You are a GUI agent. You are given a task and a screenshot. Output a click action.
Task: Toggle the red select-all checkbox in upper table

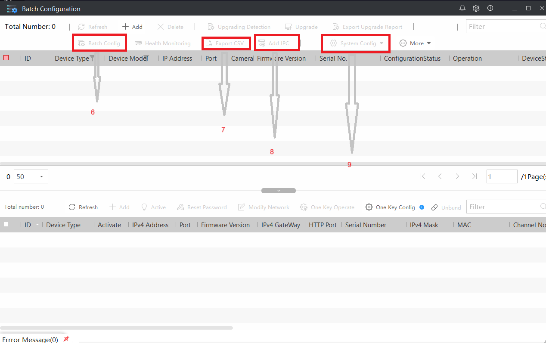6,58
